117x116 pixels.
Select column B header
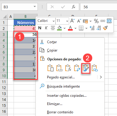click(25, 16)
